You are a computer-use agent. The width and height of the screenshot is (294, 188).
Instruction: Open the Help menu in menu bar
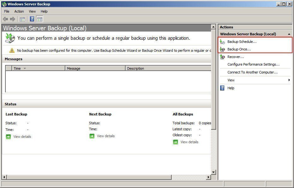(44, 11)
